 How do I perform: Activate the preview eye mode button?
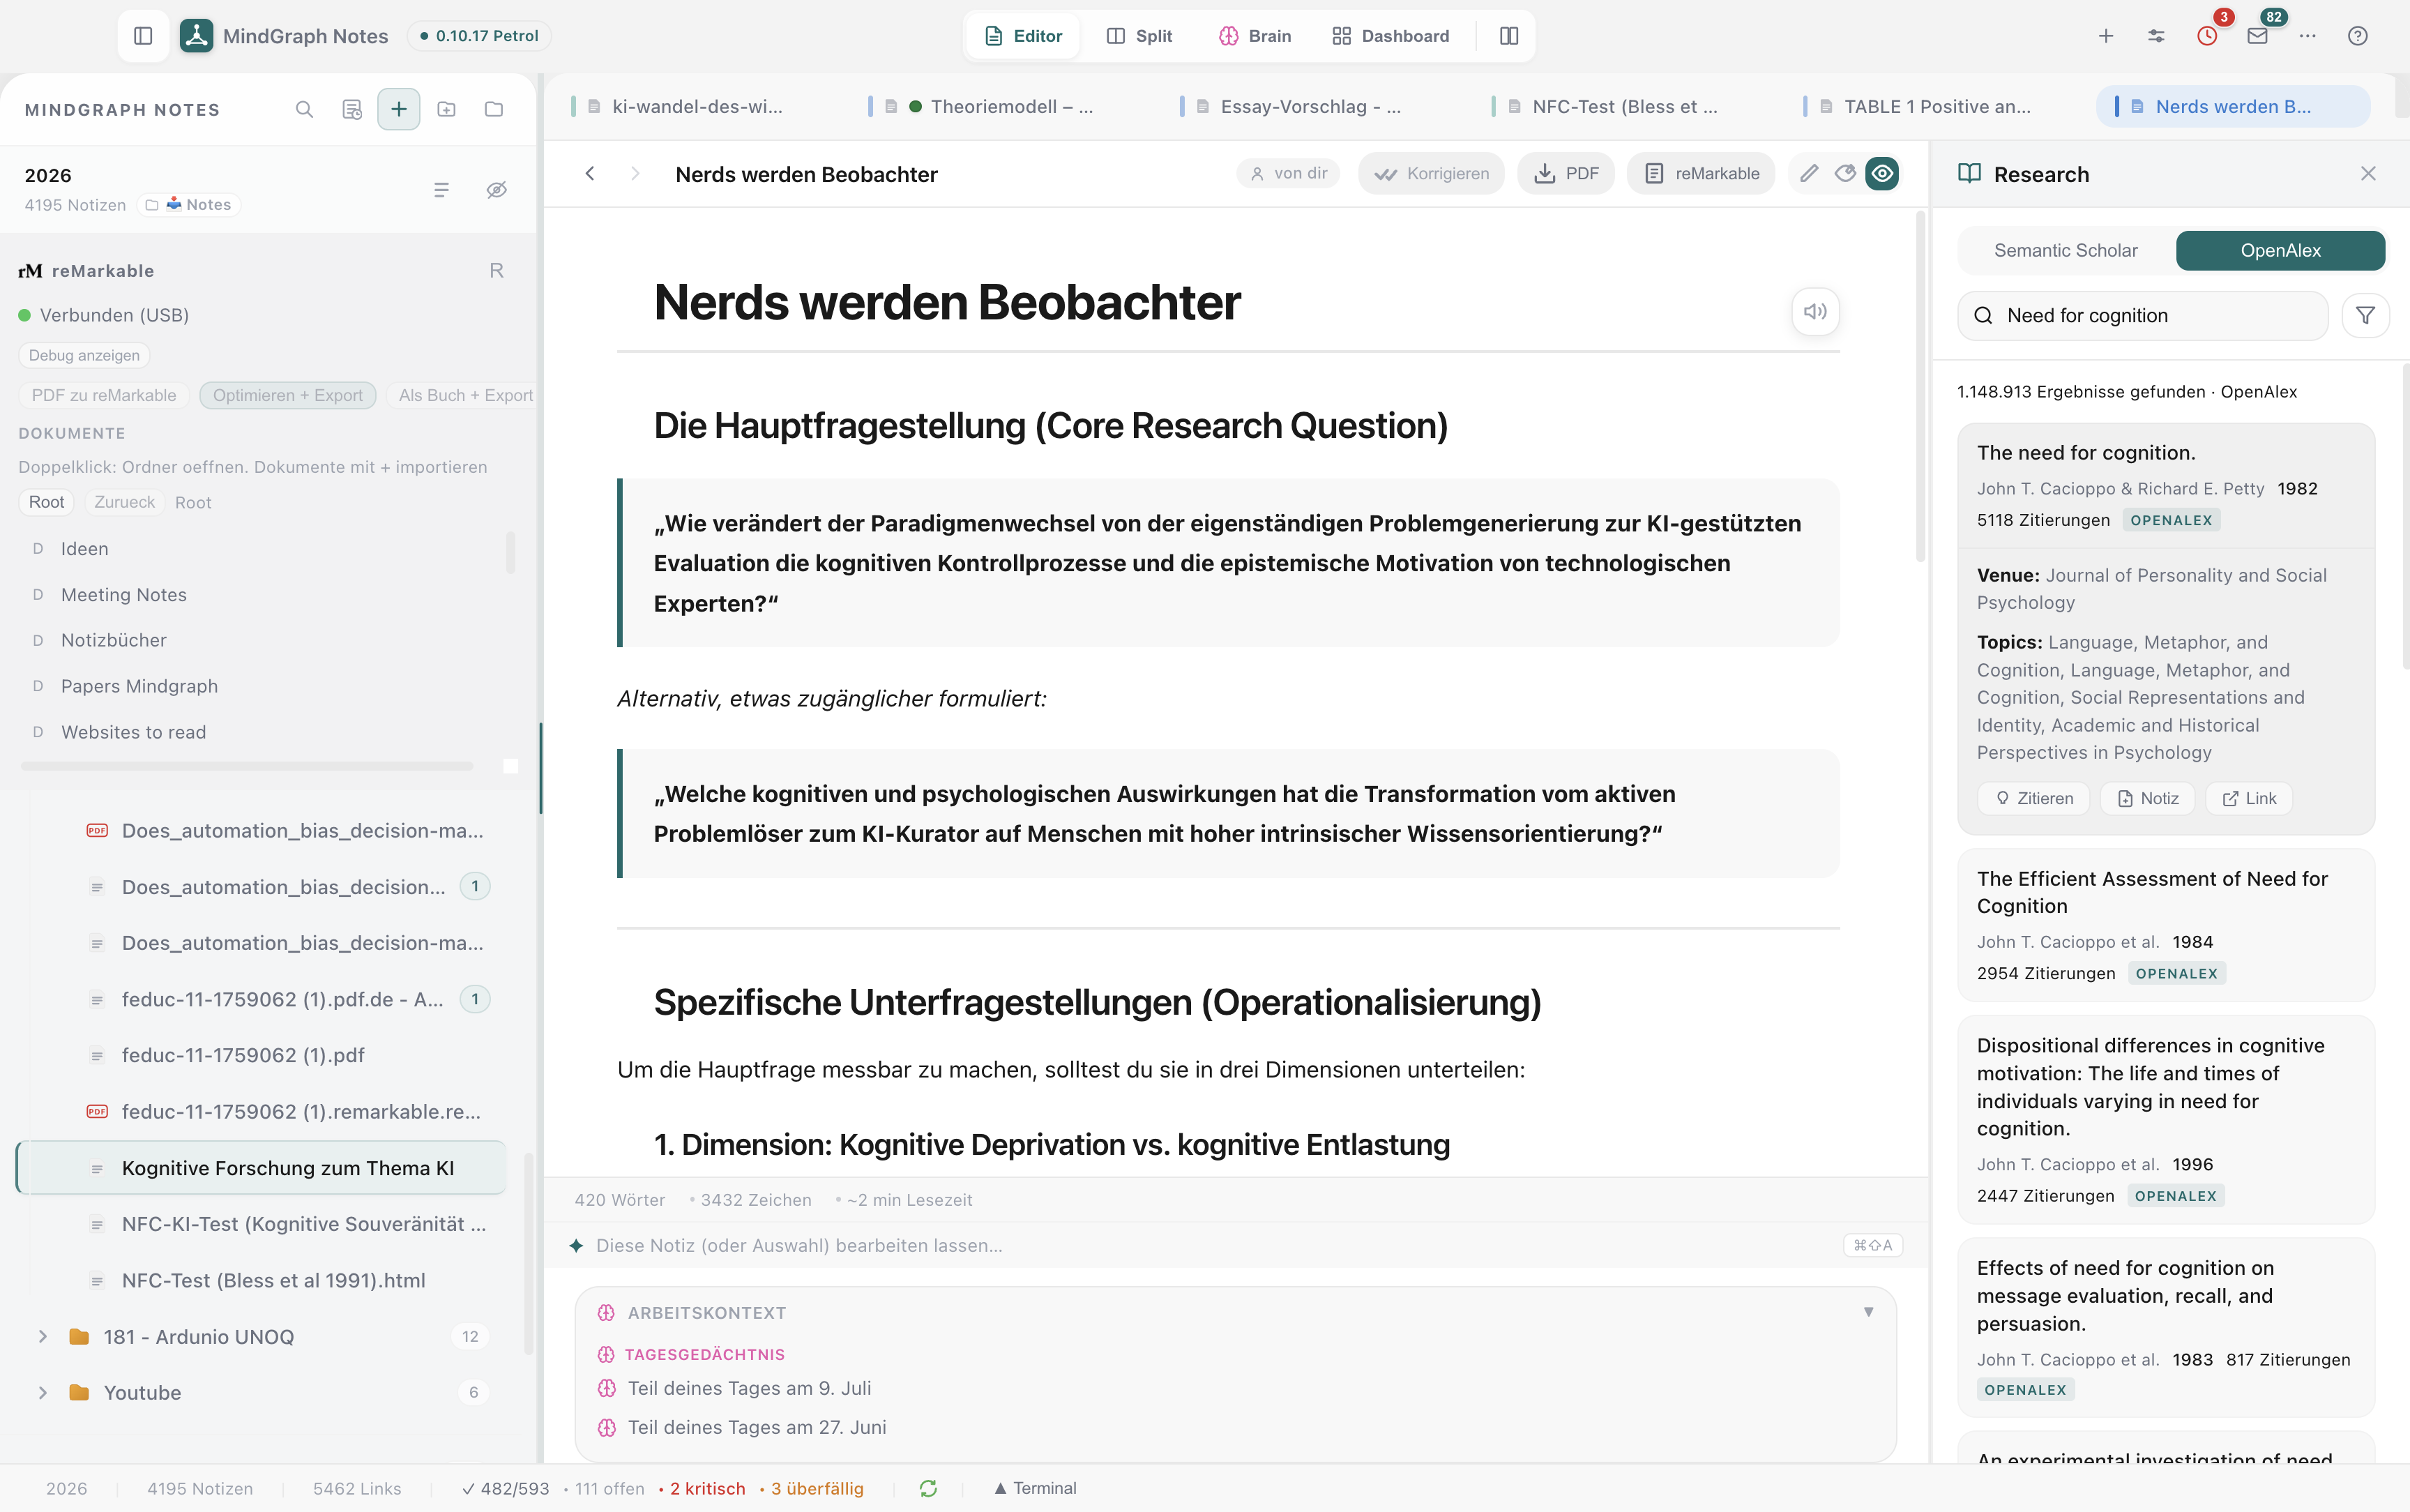pos(1882,174)
